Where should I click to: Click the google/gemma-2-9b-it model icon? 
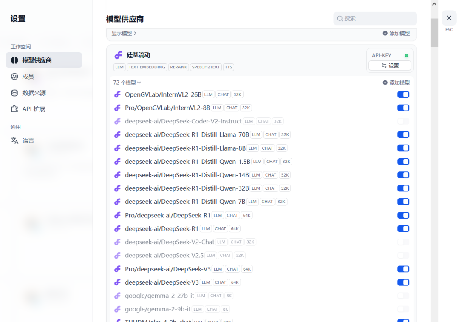pos(117,309)
